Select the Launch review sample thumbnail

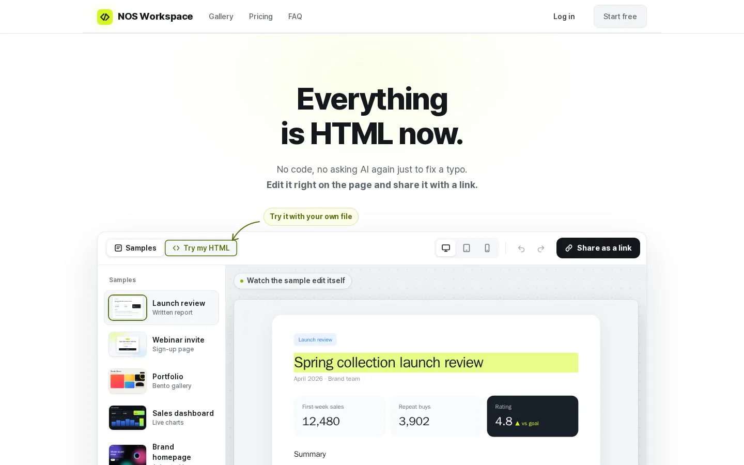pos(128,308)
